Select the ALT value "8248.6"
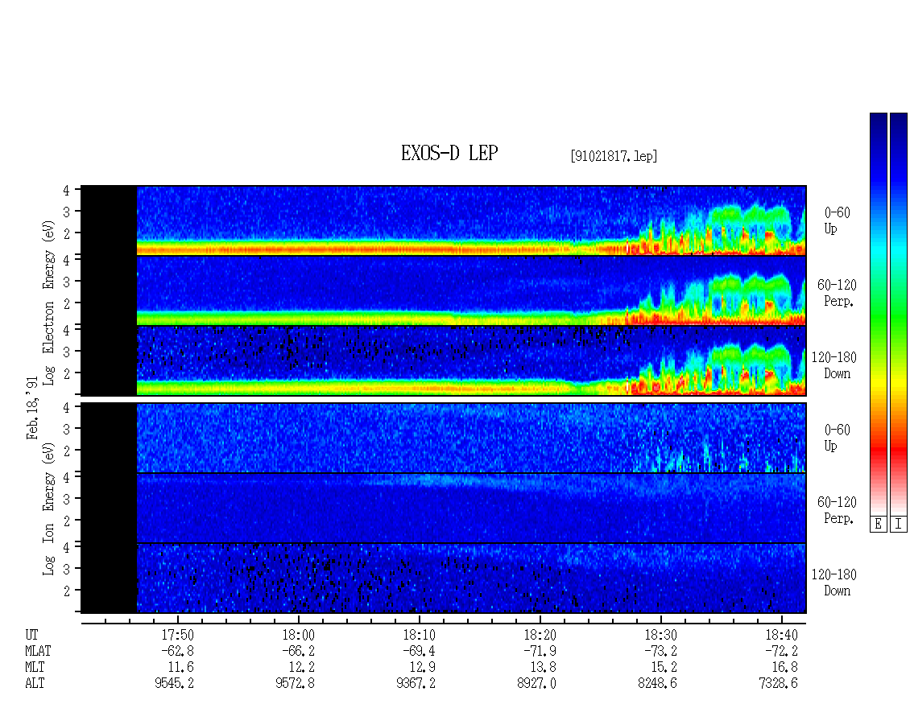Viewport: 910px width, 704px height. [x=658, y=683]
